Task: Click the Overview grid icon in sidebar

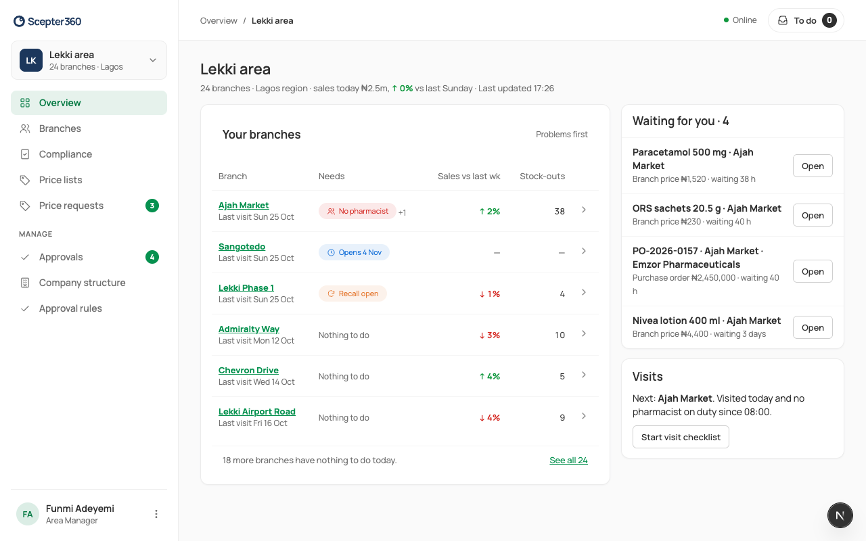Action: [25, 103]
